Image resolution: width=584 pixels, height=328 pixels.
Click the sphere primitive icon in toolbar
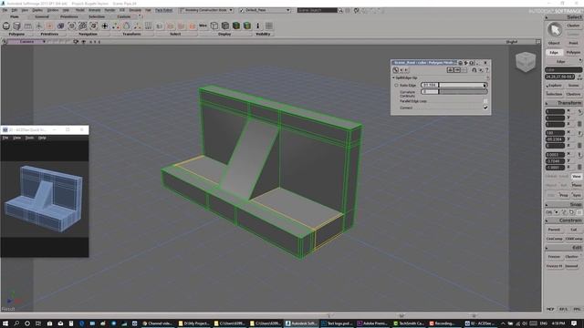6,26
